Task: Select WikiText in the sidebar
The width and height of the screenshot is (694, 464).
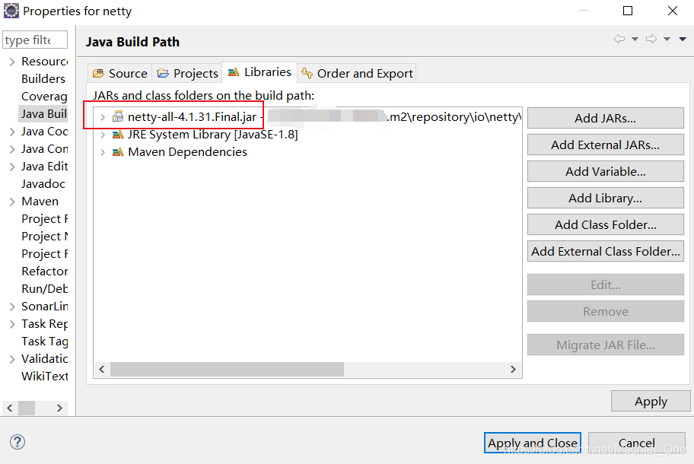Action: click(45, 377)
